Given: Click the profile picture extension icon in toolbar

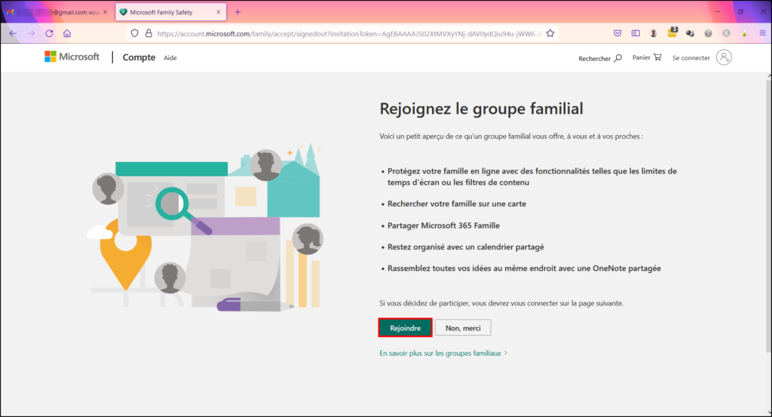Looking at the screenshot, I should (x=654, y=33).
